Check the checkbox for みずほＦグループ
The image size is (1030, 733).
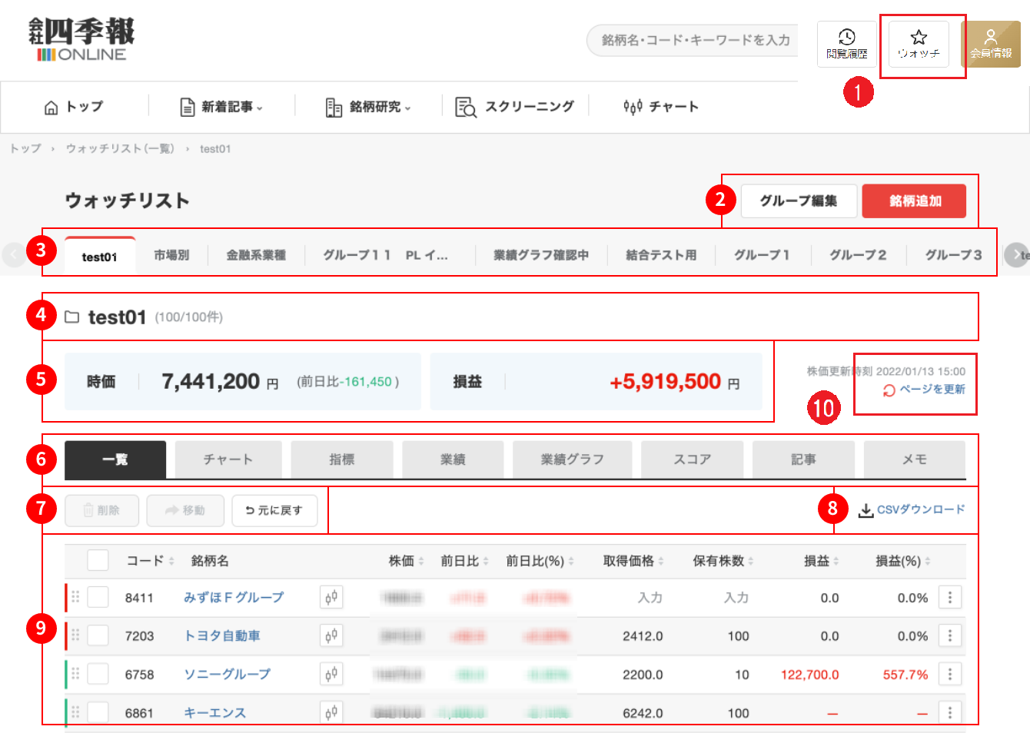[x=98, y=597]
